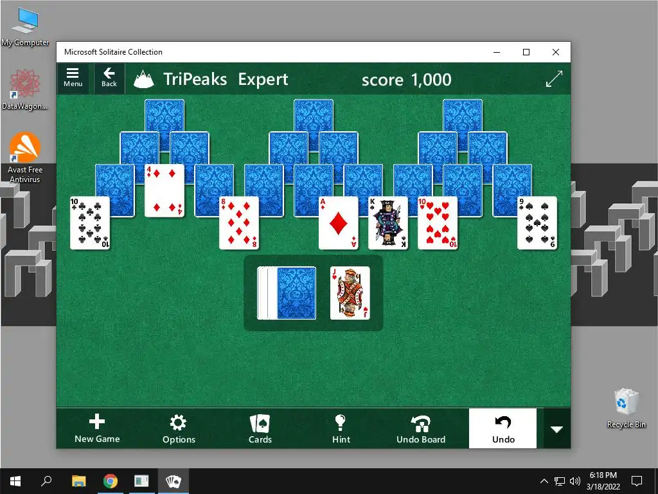Open the DataWagon desktop shortcut
This screenshot has width=658, height=494.
tap(25, 89)
